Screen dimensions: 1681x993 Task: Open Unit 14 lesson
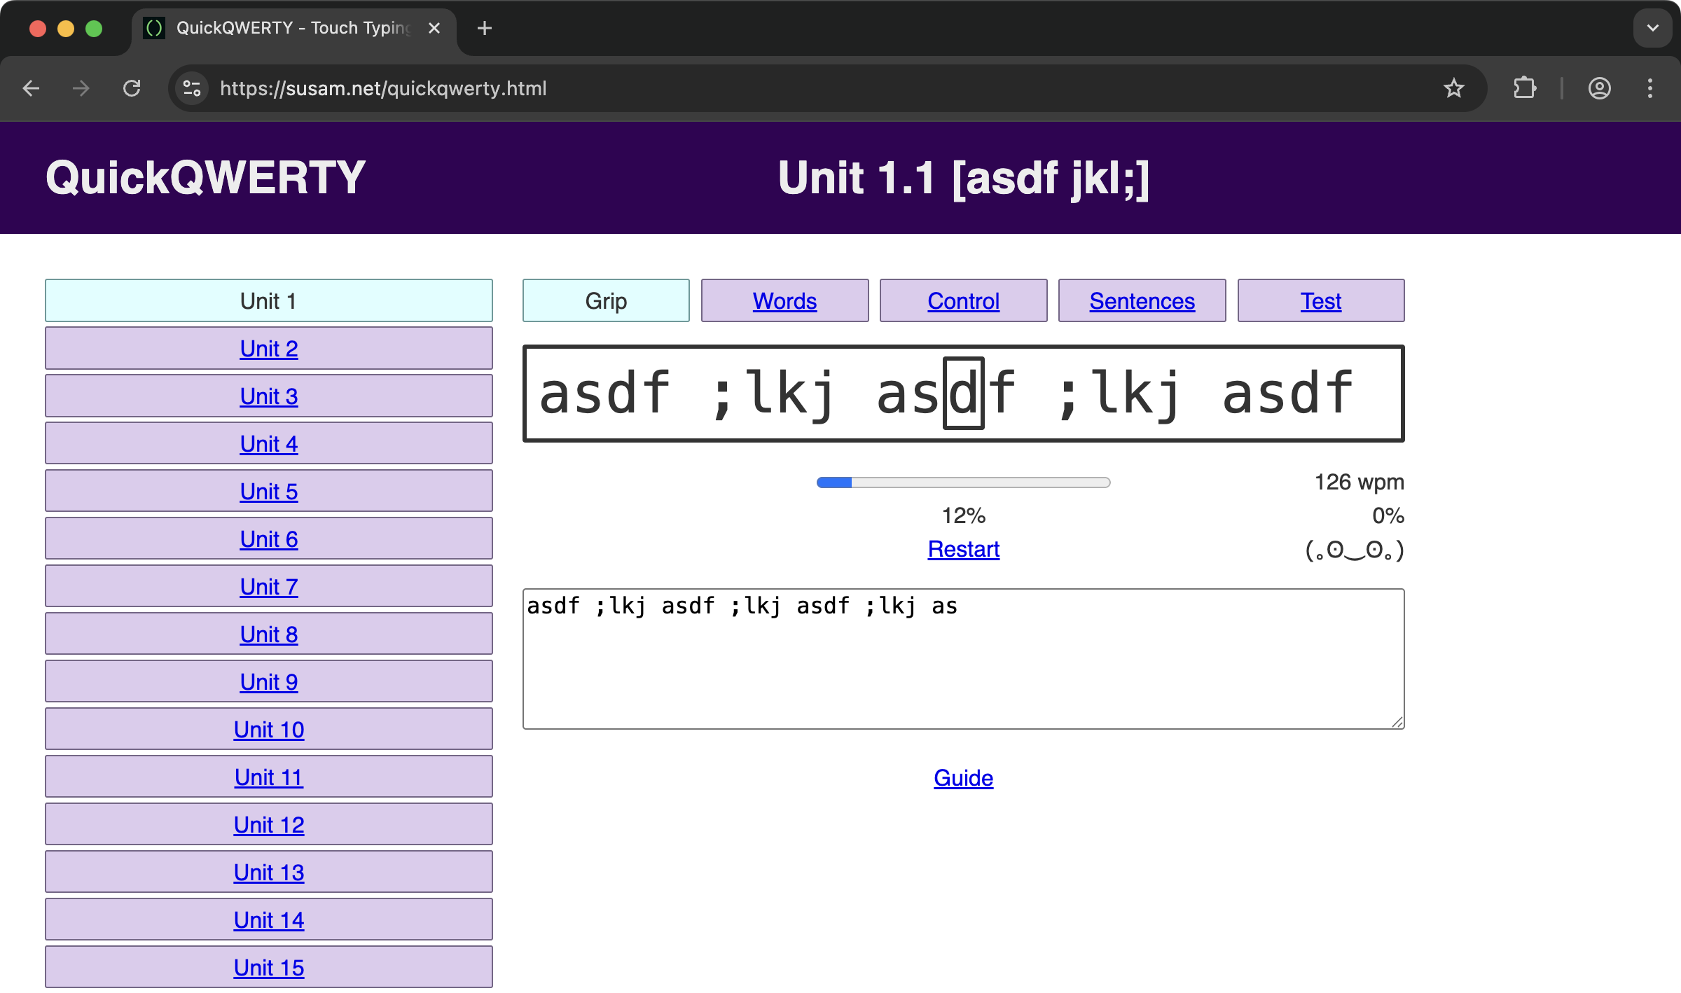(x=269, y=920)
